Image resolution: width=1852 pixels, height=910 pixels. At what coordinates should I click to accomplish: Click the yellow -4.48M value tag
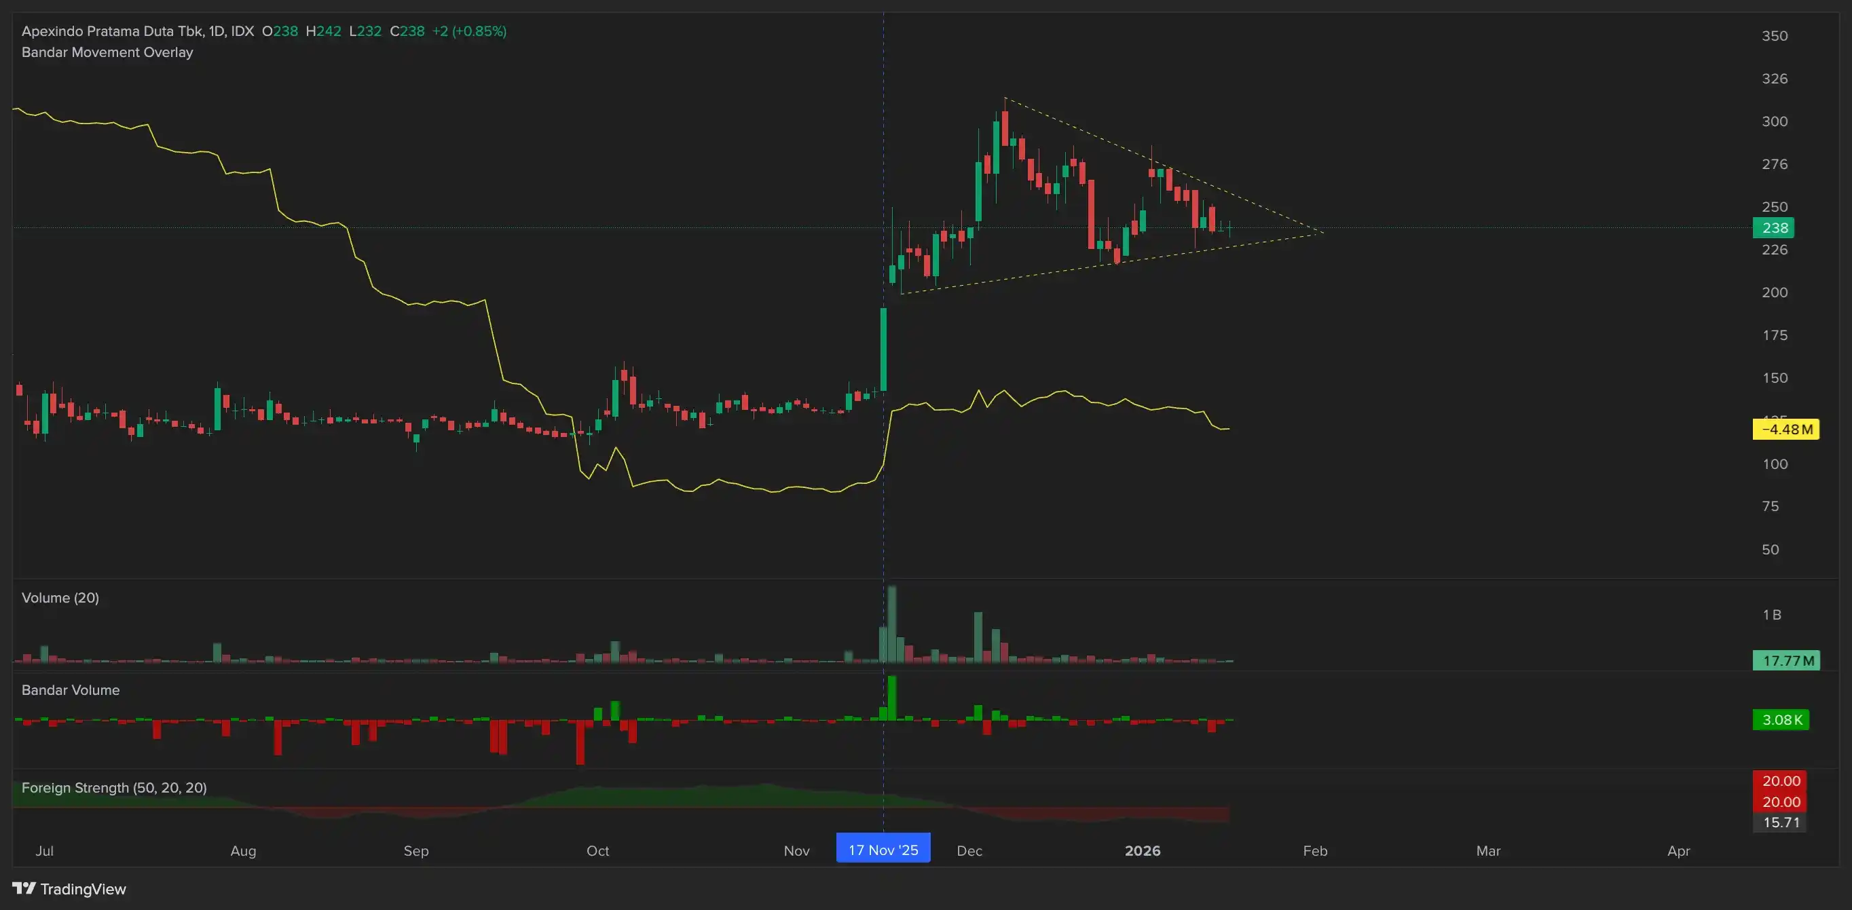click(1786, 429)
